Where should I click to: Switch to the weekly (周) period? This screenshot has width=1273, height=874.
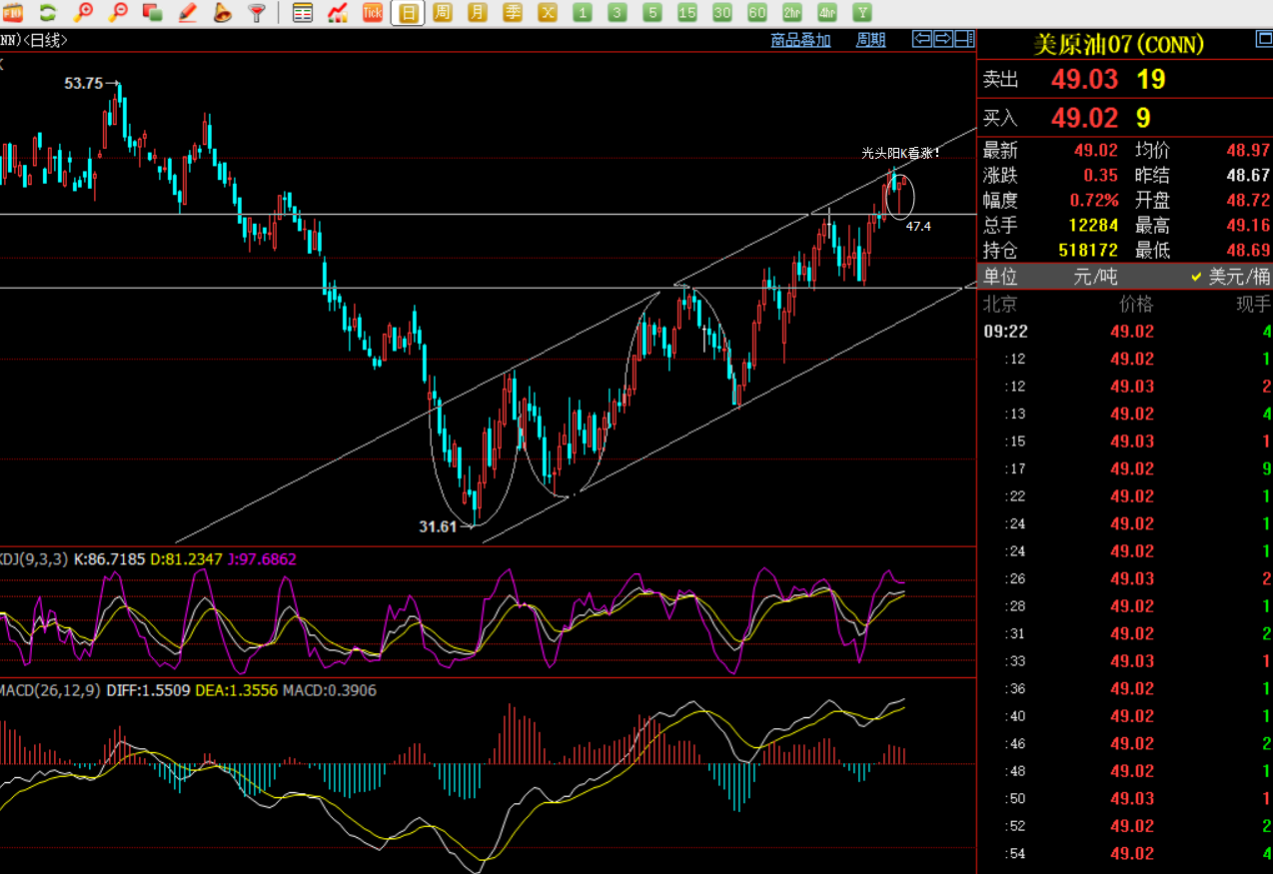443,13
